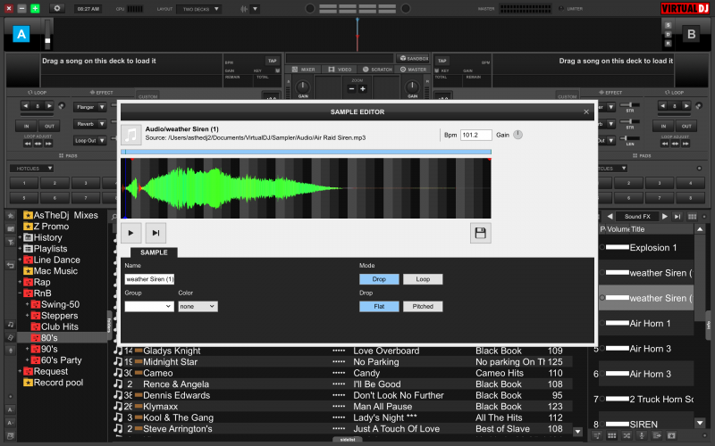Adjust the sample Gain knob
This screenshot has width=715, height=446.
pos(517,135)
